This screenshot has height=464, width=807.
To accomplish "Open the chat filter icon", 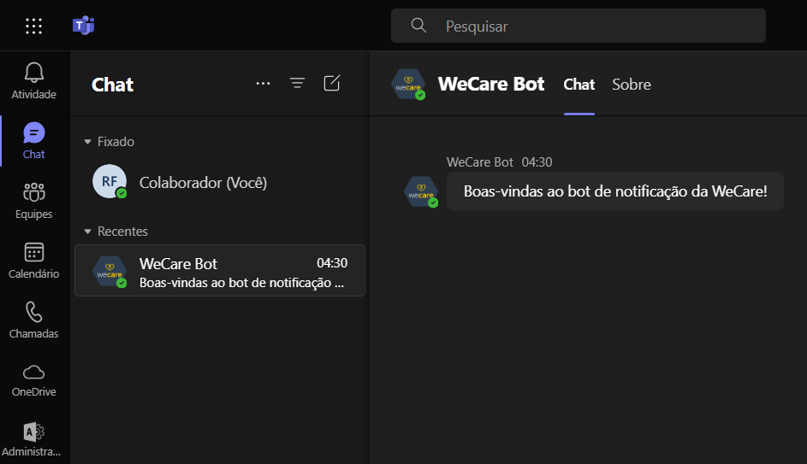I will [x=298, y=83].
